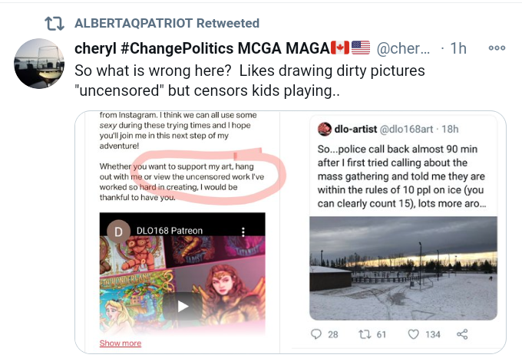Open the snowy park photo

[402, 268]
